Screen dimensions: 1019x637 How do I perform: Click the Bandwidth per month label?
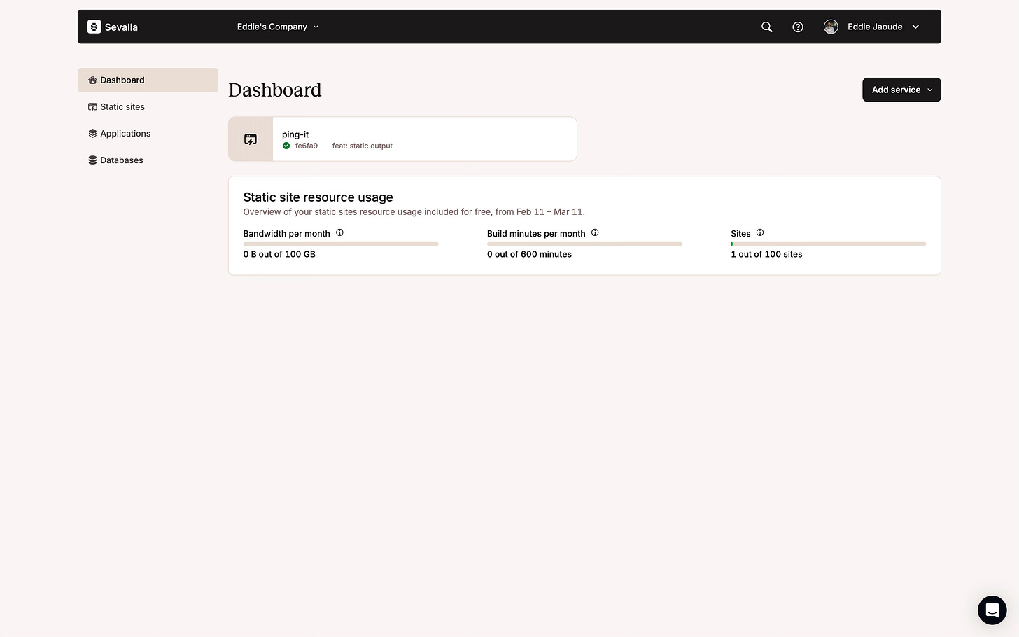coord(286,234)
